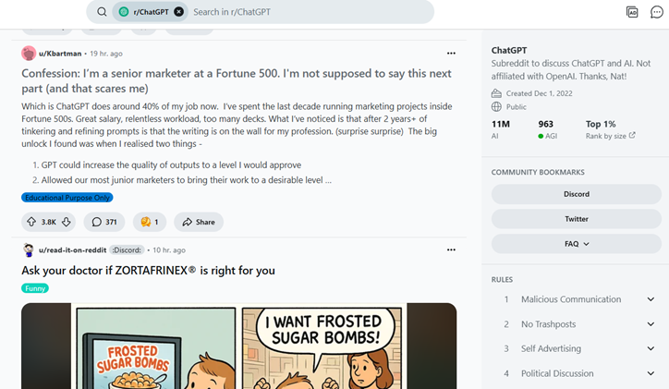Image resolution: width=669 pixels, height=389 pixels.
Task: Remove the r/ChatGPT search filter
Action: coord(179,12)
